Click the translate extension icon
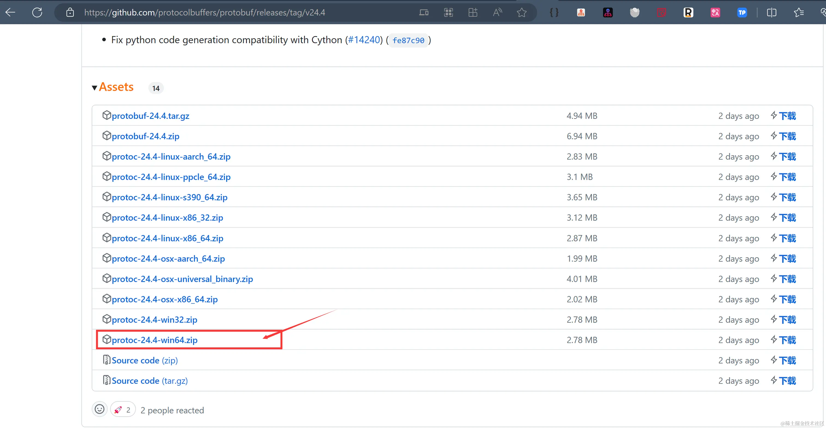826x428 pixels. [x=715, y=13]
